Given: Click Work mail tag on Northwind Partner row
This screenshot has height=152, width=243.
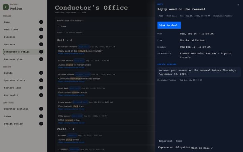Looking at the screenshot, I should [x=84, y=47].
